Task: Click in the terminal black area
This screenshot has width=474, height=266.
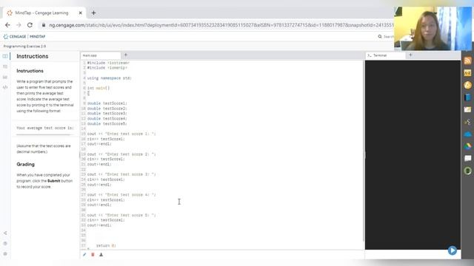Action: tap(413, 154)
